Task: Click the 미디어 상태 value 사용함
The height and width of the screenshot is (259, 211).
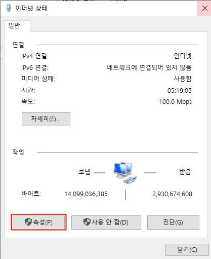Action: point(183,79)
